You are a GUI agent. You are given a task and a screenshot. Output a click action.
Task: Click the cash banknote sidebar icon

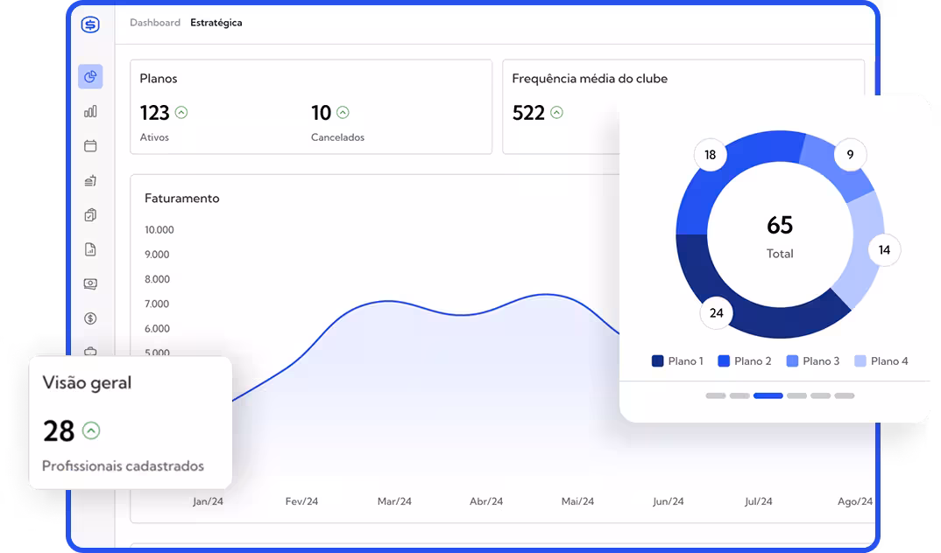(90, 284)
